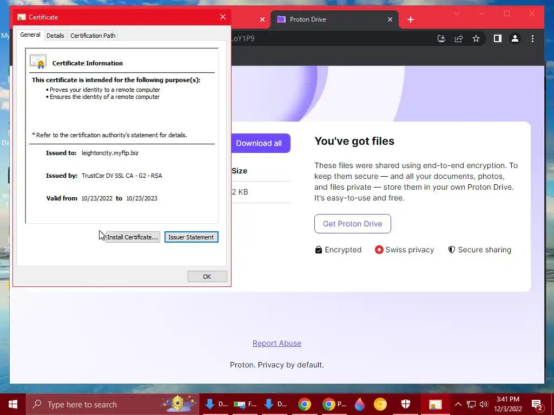The image size is (554, 415).
Task: Open the F... file transfer taskbar item
Action: coord(246,404)
